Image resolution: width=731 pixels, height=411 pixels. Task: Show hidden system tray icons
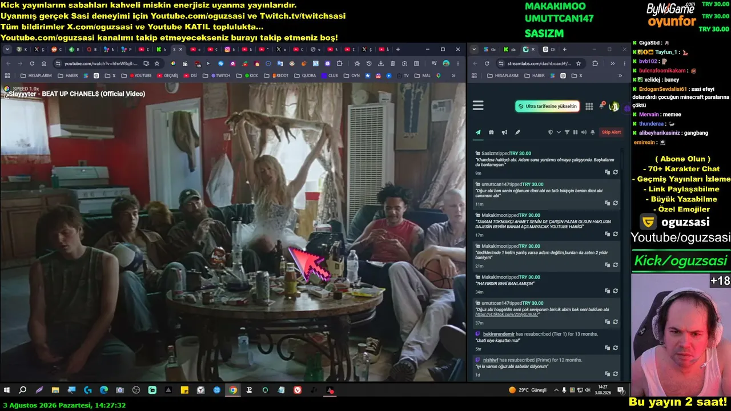coord(557,390)
